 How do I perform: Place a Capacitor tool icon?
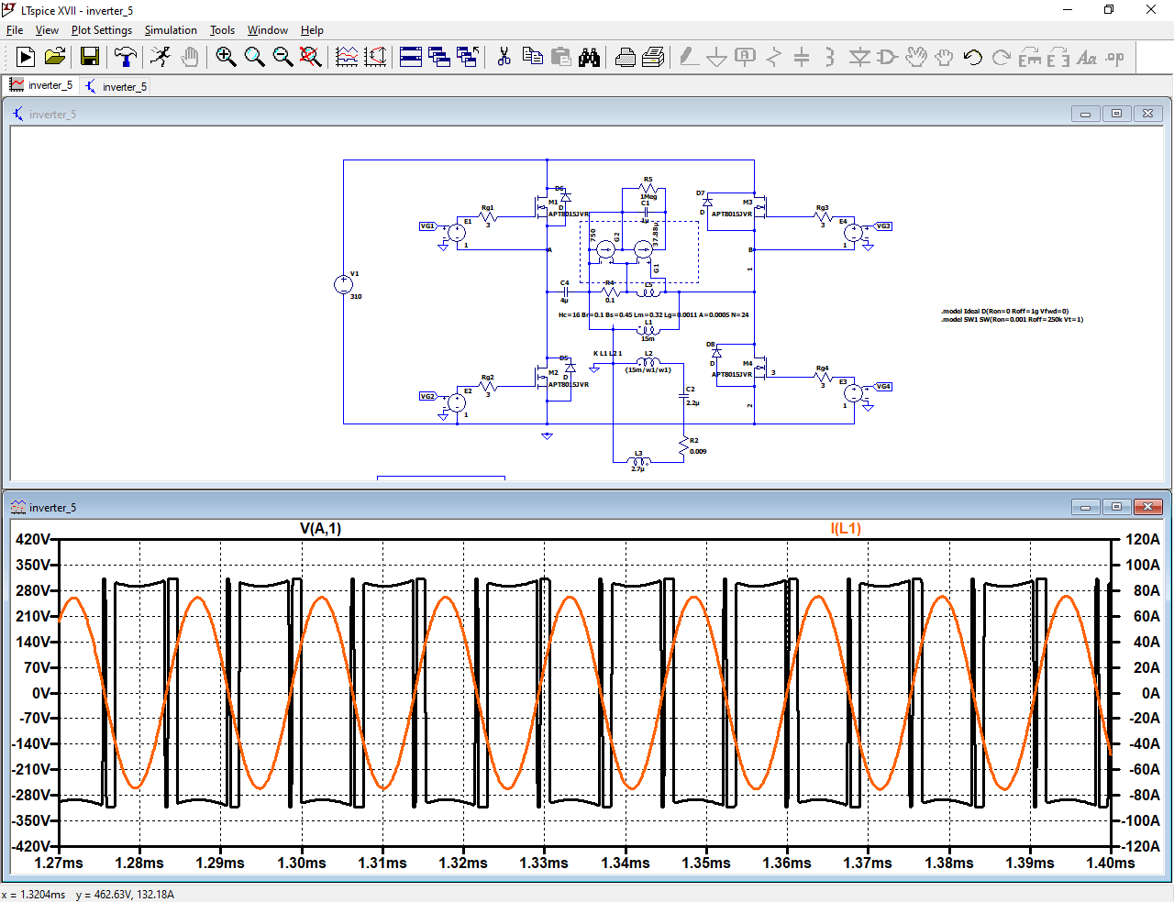click(x=802, y=57)
